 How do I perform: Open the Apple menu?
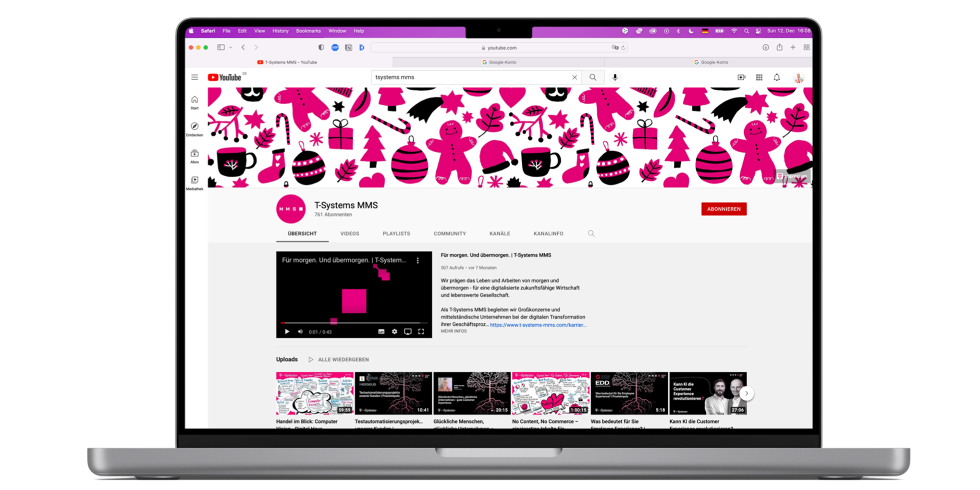coord(191,31)
